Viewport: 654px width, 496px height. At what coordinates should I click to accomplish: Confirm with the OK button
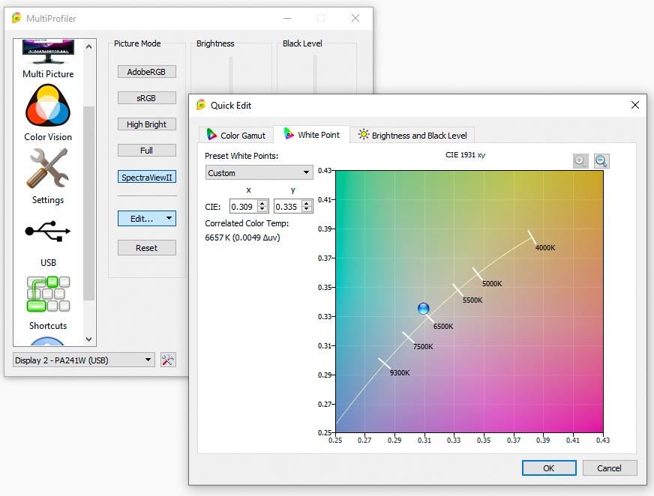tap(549, 468)
